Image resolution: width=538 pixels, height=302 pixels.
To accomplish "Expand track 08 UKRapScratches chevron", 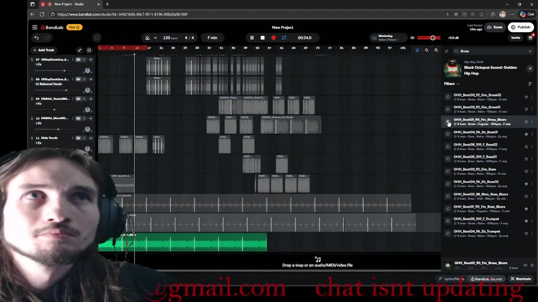I will (91, 79).
